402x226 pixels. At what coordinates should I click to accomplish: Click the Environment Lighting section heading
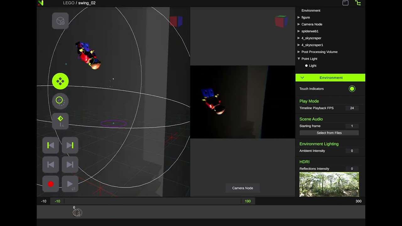[319, 144]
